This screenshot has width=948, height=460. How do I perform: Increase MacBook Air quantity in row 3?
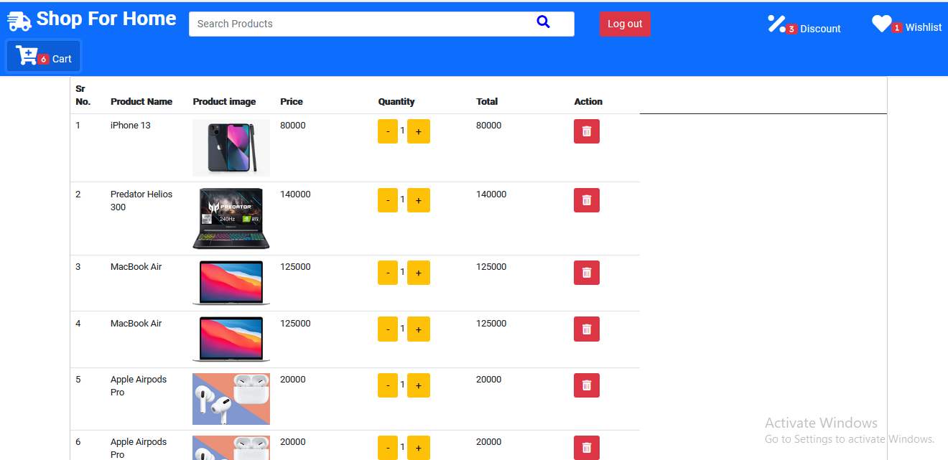click(x=419, y=272)
